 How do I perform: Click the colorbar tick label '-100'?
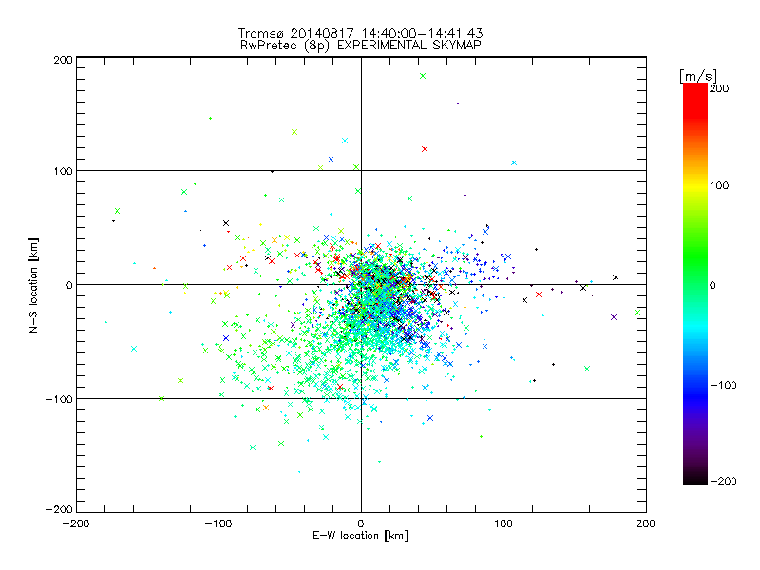click(723, 385)
